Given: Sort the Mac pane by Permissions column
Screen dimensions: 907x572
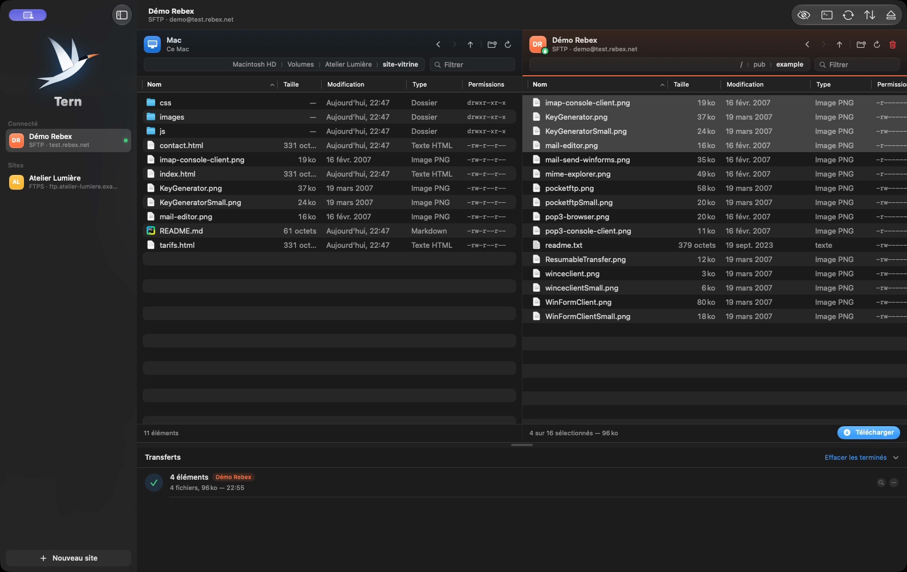Looking at the screenshot, I should click(489, 84).
